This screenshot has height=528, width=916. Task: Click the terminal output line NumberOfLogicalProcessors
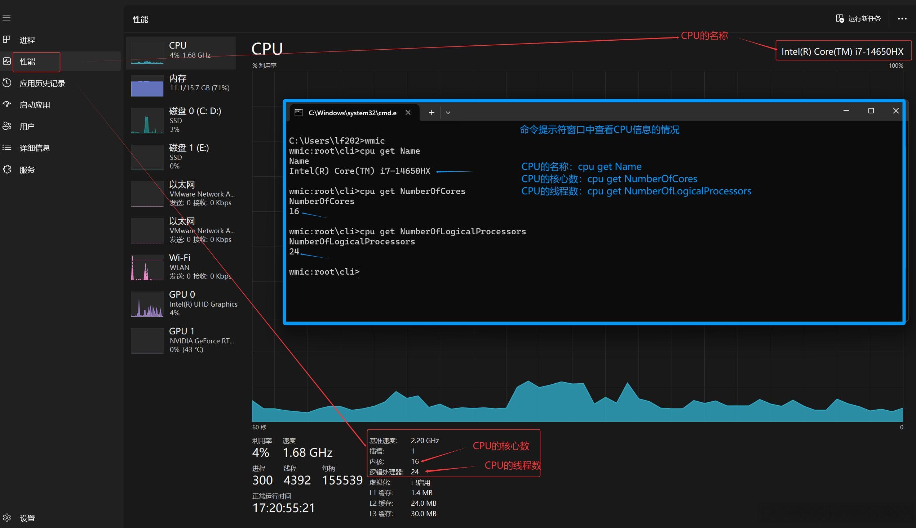351,242
